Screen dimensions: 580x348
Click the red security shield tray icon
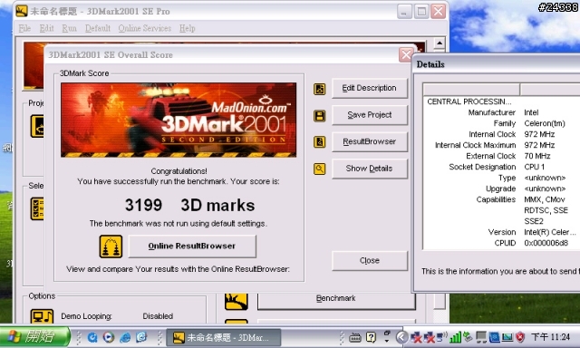click(520, 337)
